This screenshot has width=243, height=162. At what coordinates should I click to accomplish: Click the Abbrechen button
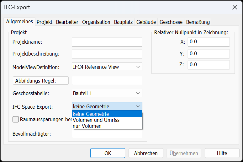(x=146, y=153)
